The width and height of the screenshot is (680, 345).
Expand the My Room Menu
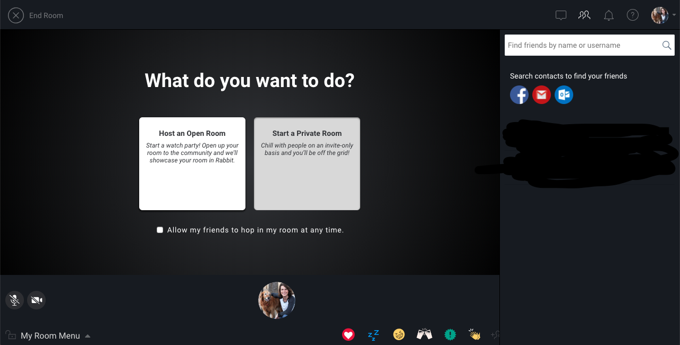tap(50, 335)
